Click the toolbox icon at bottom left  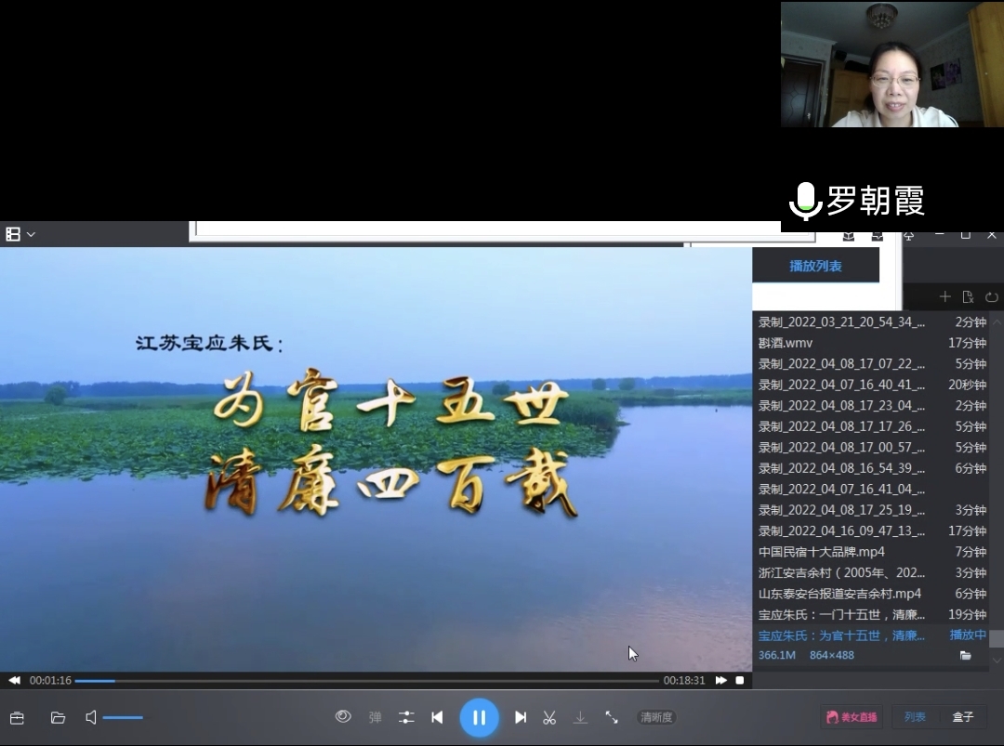tap(17, 717)
